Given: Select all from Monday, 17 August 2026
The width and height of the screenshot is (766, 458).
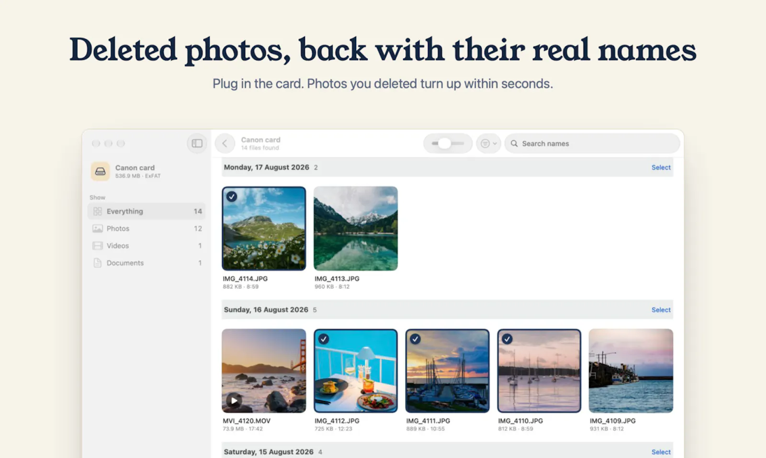Looking at the screenshot, I should coord(661,167).
